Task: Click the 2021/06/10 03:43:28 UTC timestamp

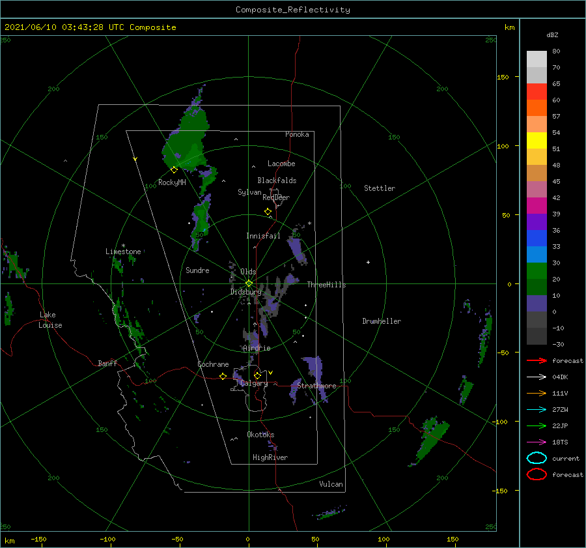Action: click(x=64, y=27)
